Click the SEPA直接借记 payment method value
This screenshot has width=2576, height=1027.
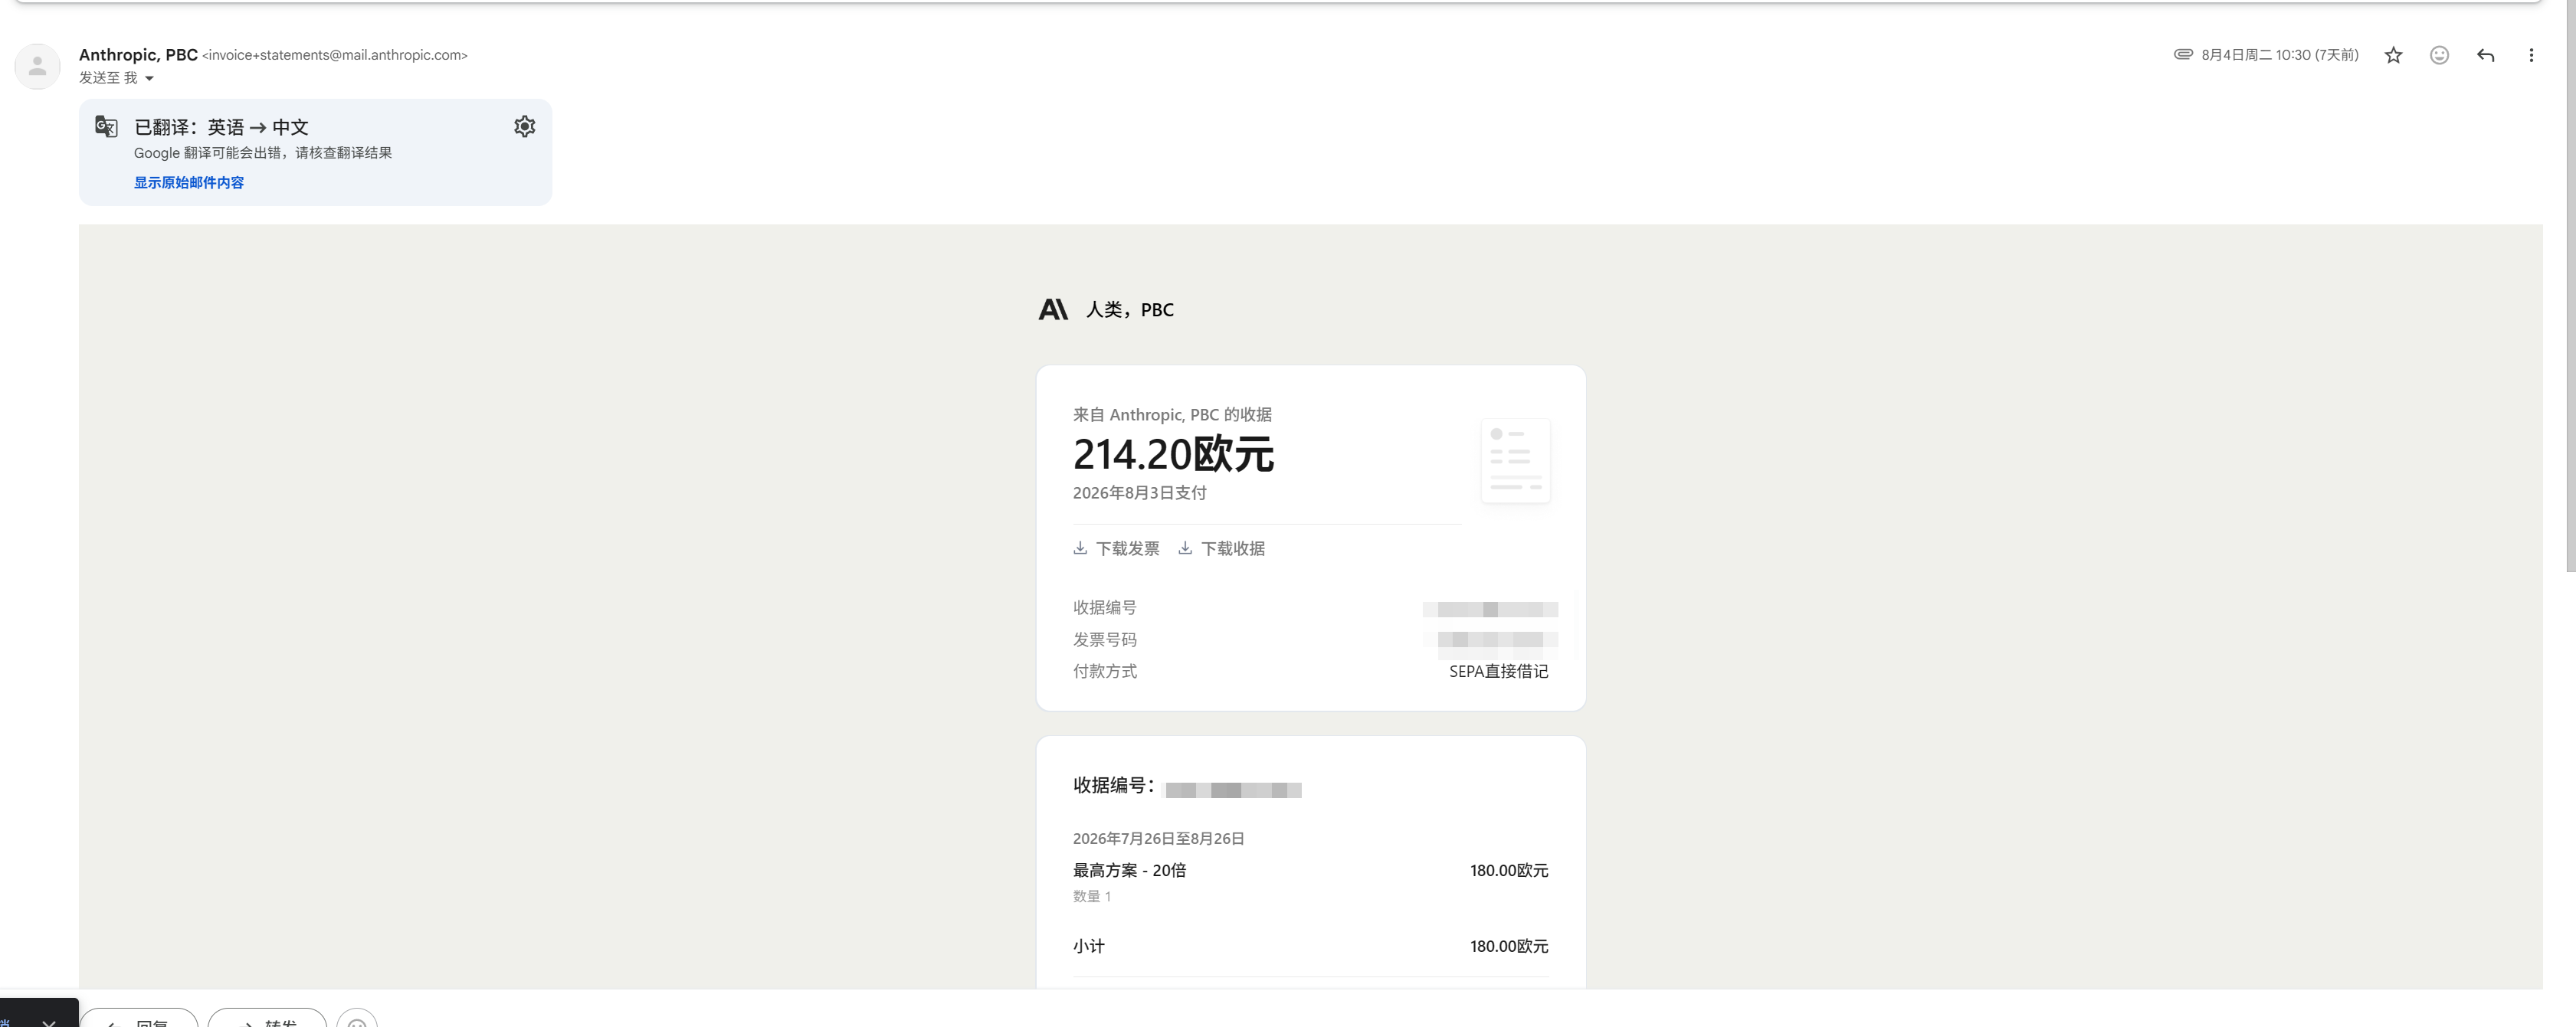coord(1498,671)
